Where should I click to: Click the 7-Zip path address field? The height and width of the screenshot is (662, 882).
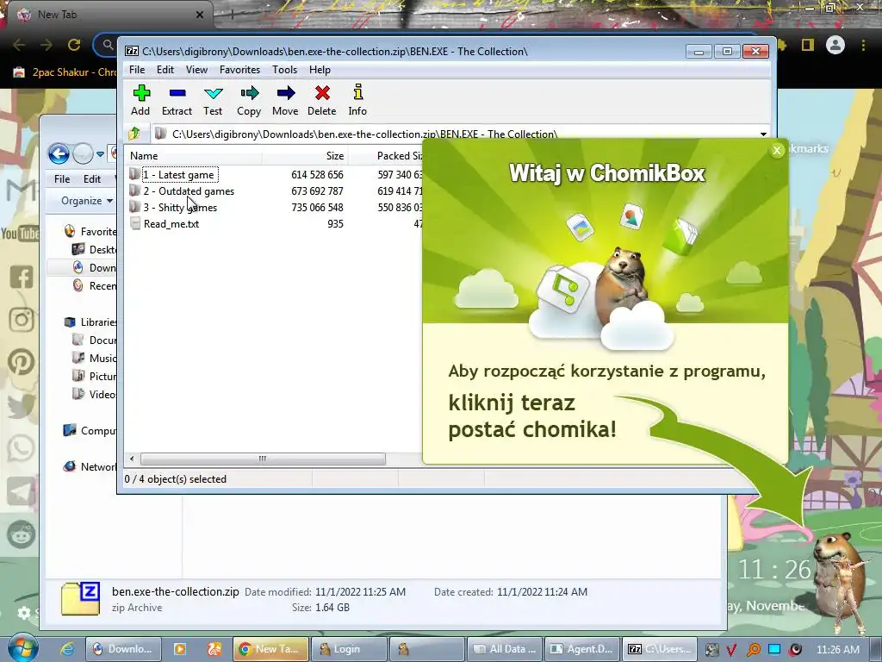coord(456,134)
